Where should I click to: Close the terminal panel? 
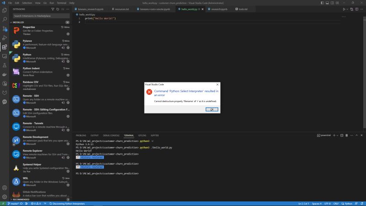[x=361, y=136]
